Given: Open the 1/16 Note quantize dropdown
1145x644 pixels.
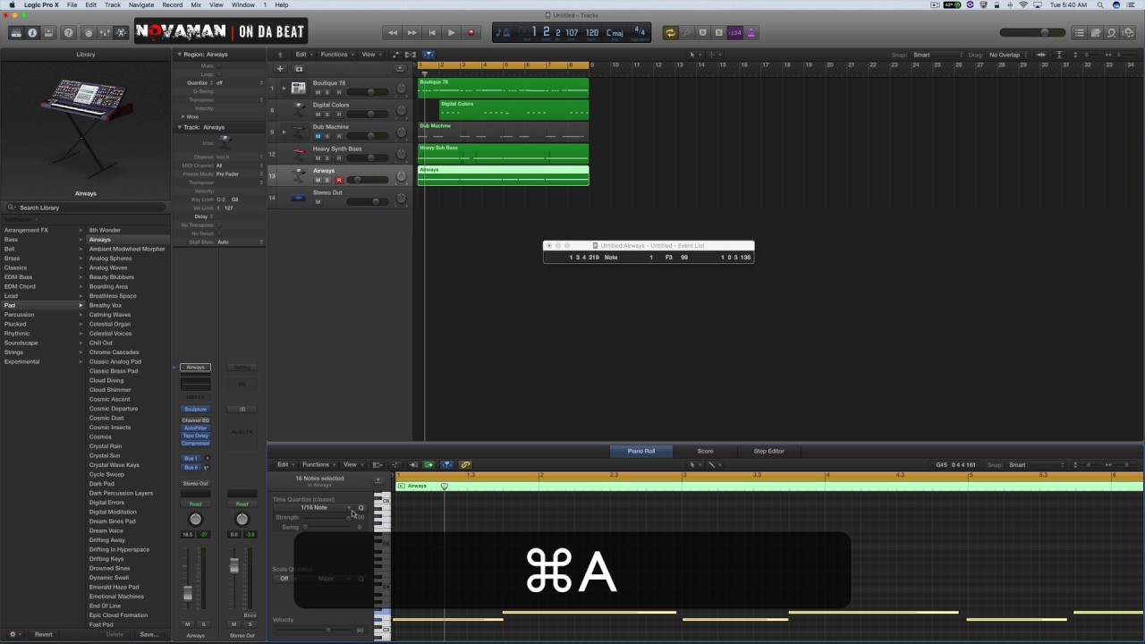Looking at the screenshot, I should (313, 507).
